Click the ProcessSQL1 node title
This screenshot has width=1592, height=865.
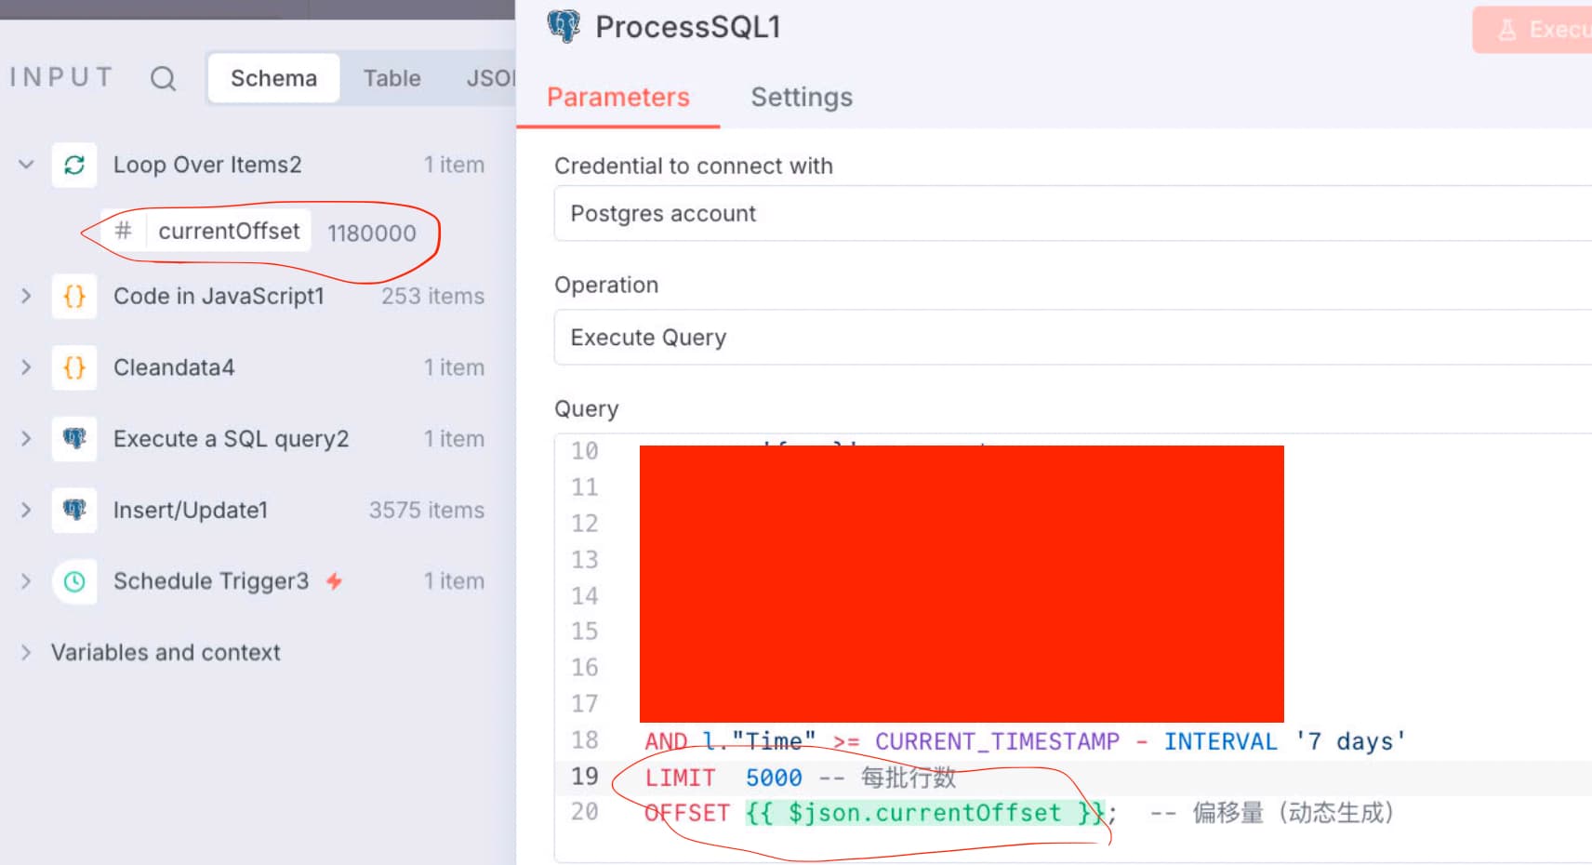pyautogui.click(x=687, y=27)
